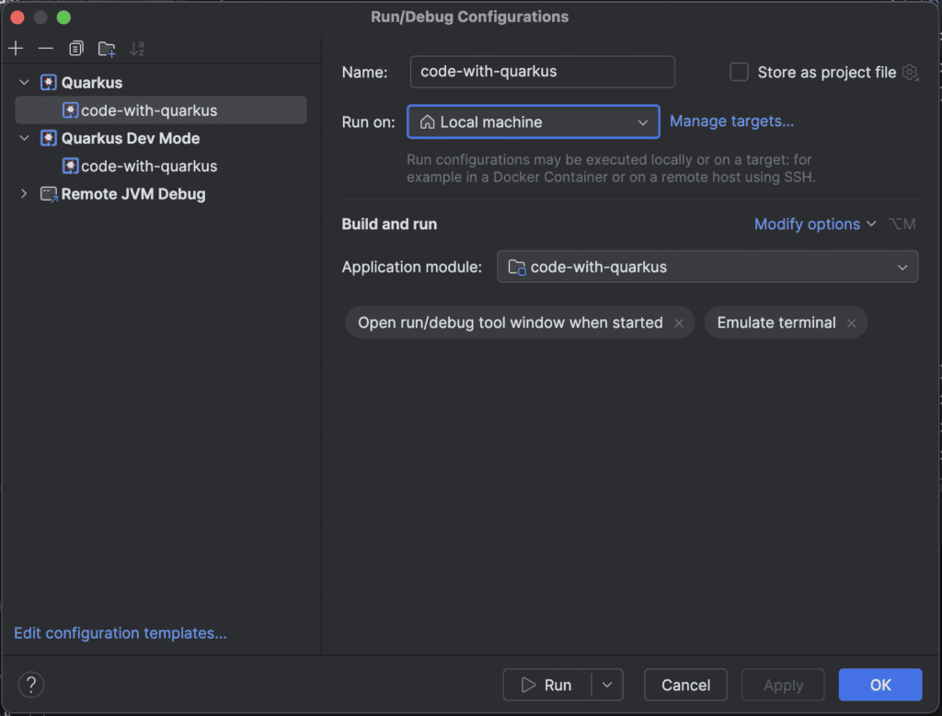Open the Run on Local machine dropdown

(534, 122)
